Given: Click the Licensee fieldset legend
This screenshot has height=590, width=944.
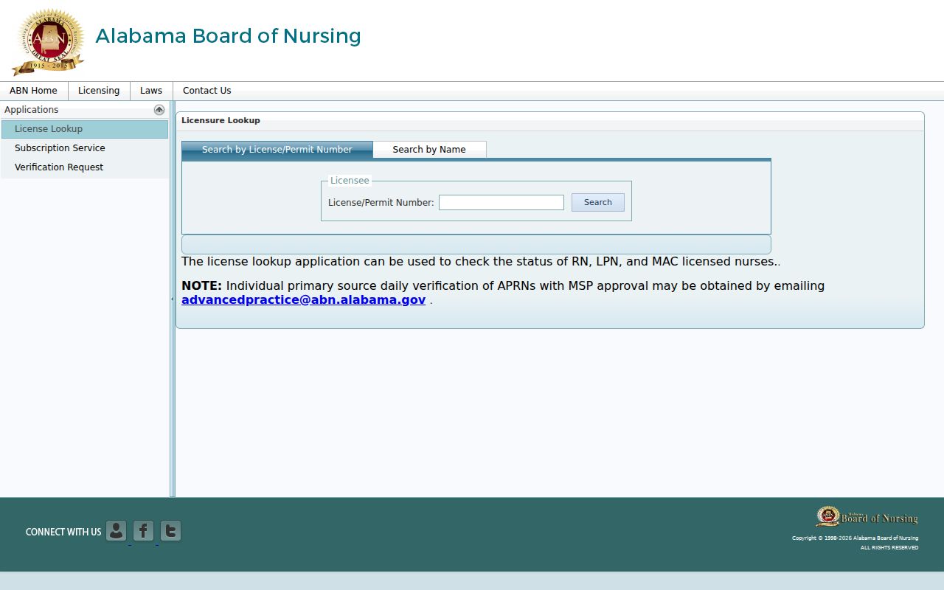Looking at the screenshot, I should point(350,181).
